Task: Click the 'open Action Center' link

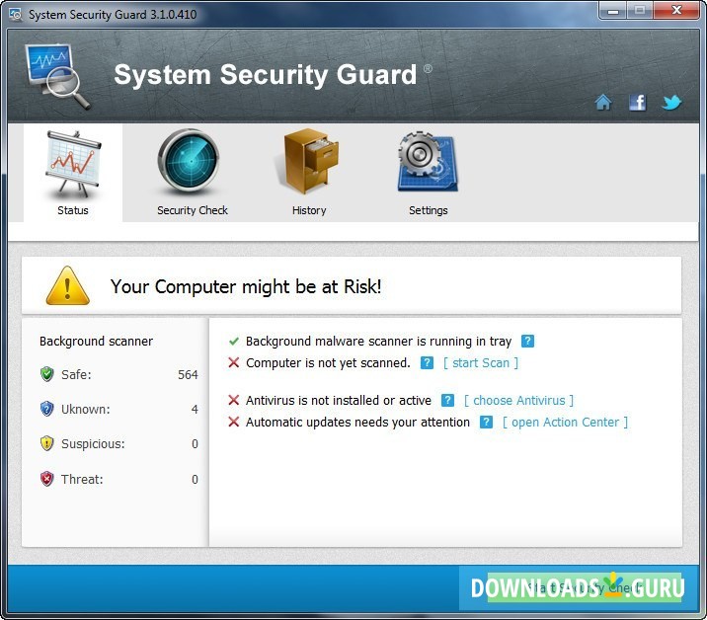Action: tap(565, 423)
